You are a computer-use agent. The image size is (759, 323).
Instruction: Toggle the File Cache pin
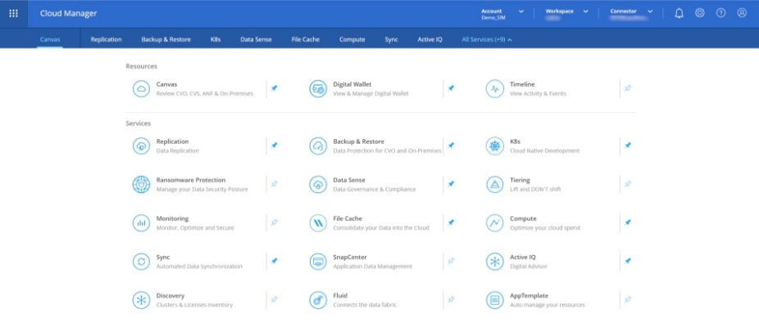point(451,222)
